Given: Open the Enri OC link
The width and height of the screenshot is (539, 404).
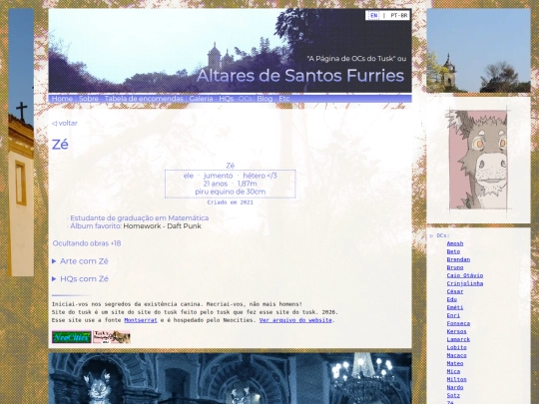Looking at the screenshot, I should tap(453, 315).
